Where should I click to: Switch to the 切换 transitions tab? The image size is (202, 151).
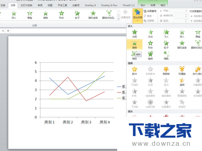point(3,5)
